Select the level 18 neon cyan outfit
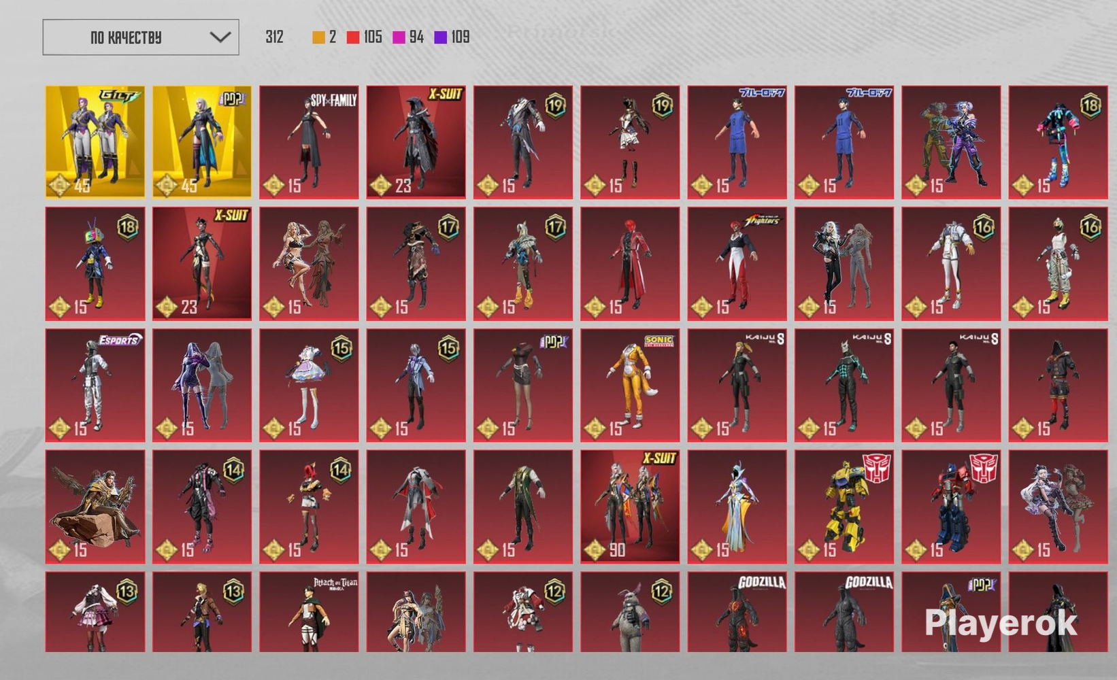The image size is (1117, 680). click(x=1058, y=142)
